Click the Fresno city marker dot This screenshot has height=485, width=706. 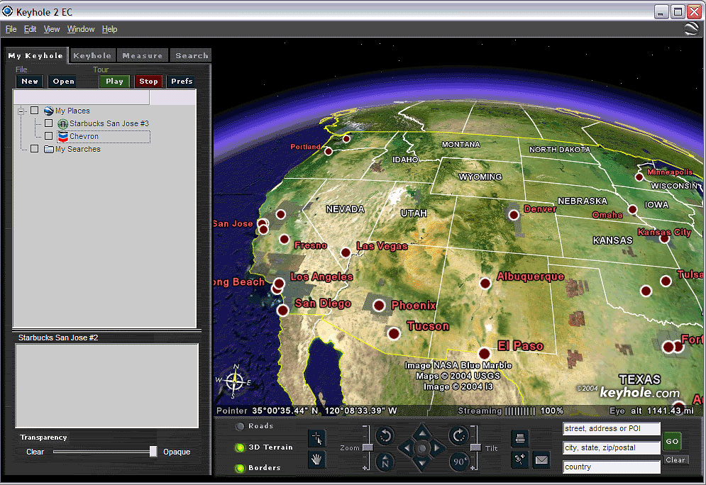(284, 239)
